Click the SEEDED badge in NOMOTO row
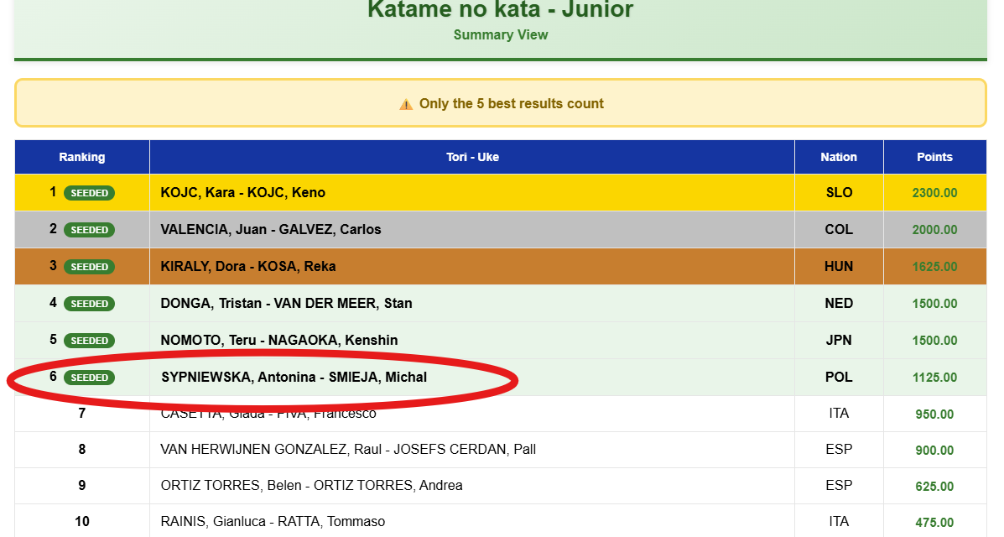This screenshot has height=537, width=1004. tap(89, 341)
